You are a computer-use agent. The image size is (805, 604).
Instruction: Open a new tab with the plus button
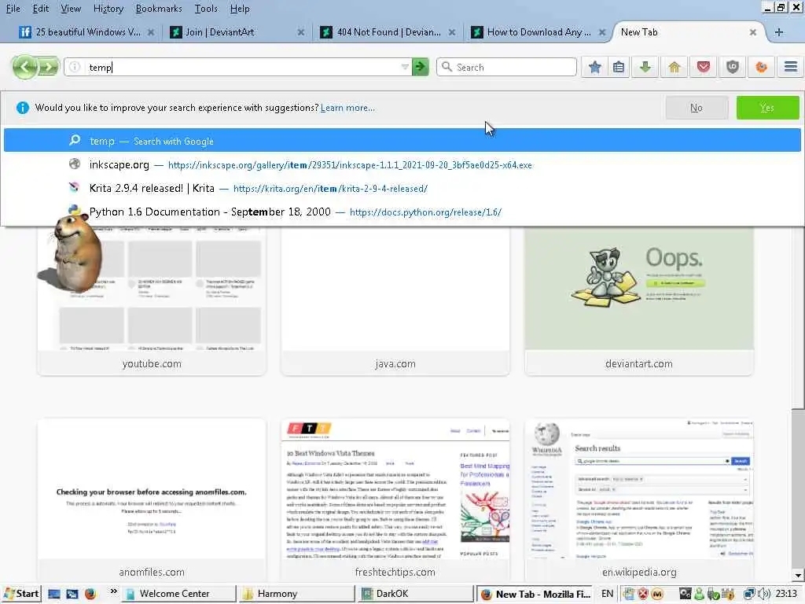pyautogui.click(x=779, y=32)
